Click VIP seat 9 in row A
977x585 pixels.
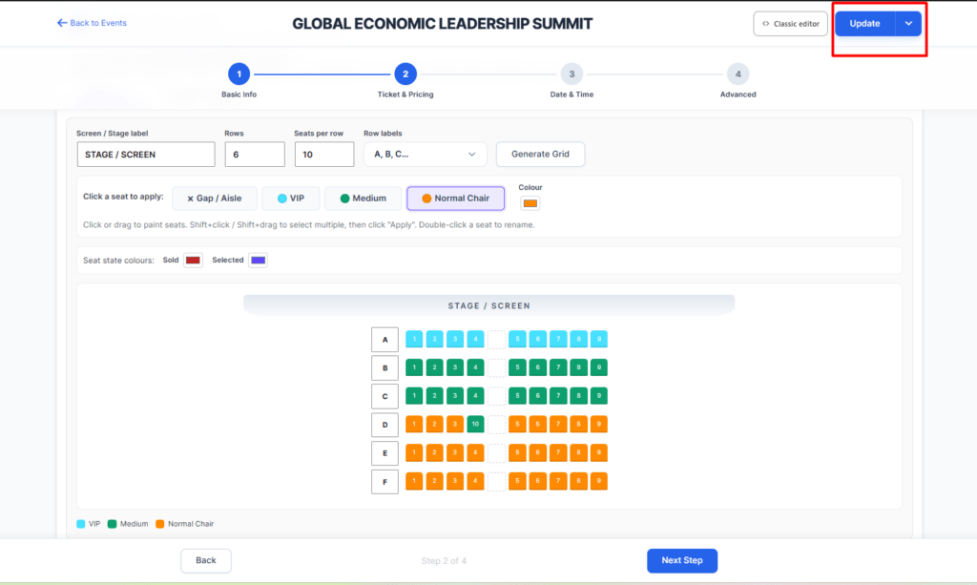coord(599,339)
